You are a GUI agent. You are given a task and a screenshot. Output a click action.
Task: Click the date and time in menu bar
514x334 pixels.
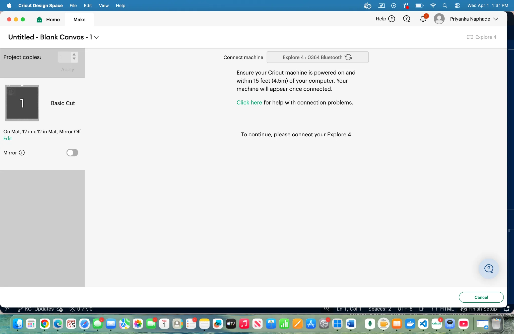click(488, 6)
